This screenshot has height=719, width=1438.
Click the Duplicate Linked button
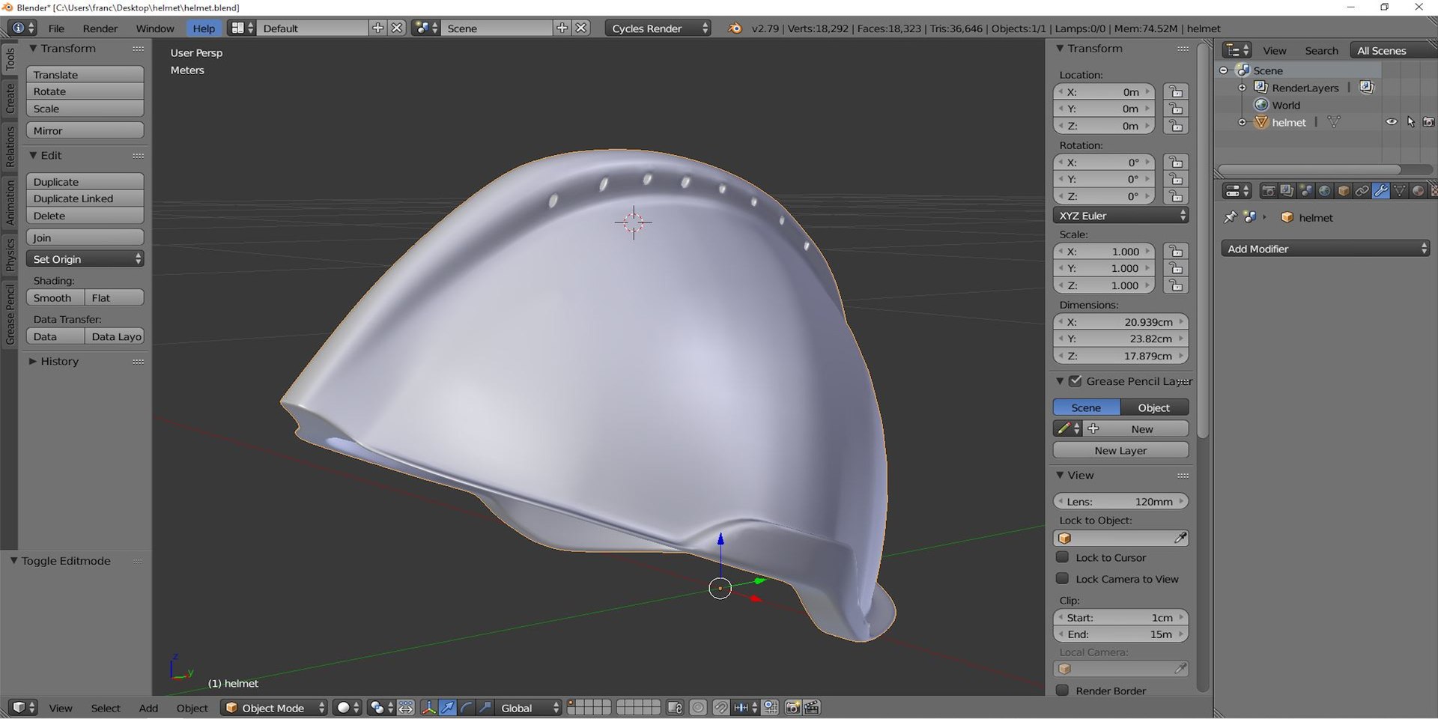(x=85, y=198)
